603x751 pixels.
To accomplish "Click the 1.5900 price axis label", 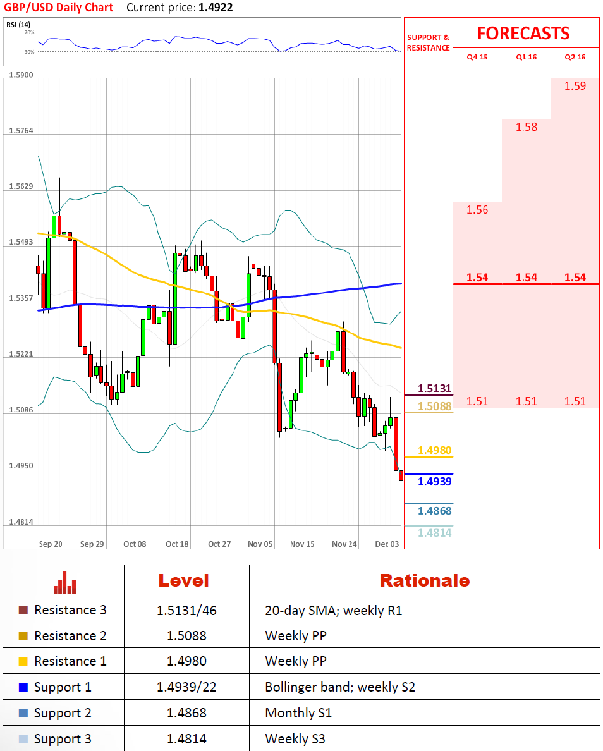I will pos(21,75).
